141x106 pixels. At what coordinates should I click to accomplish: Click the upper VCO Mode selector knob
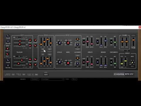pyautogui.click(x=68, y=43)
